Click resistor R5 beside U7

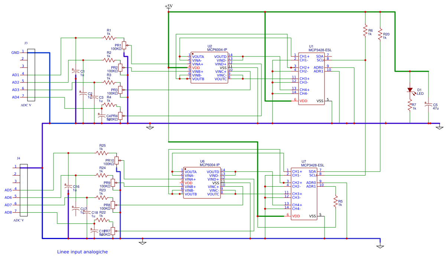click(x=336, y=202)
